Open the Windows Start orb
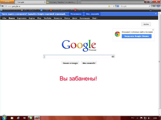Screen dimensions: 161x120 point(4,118)
